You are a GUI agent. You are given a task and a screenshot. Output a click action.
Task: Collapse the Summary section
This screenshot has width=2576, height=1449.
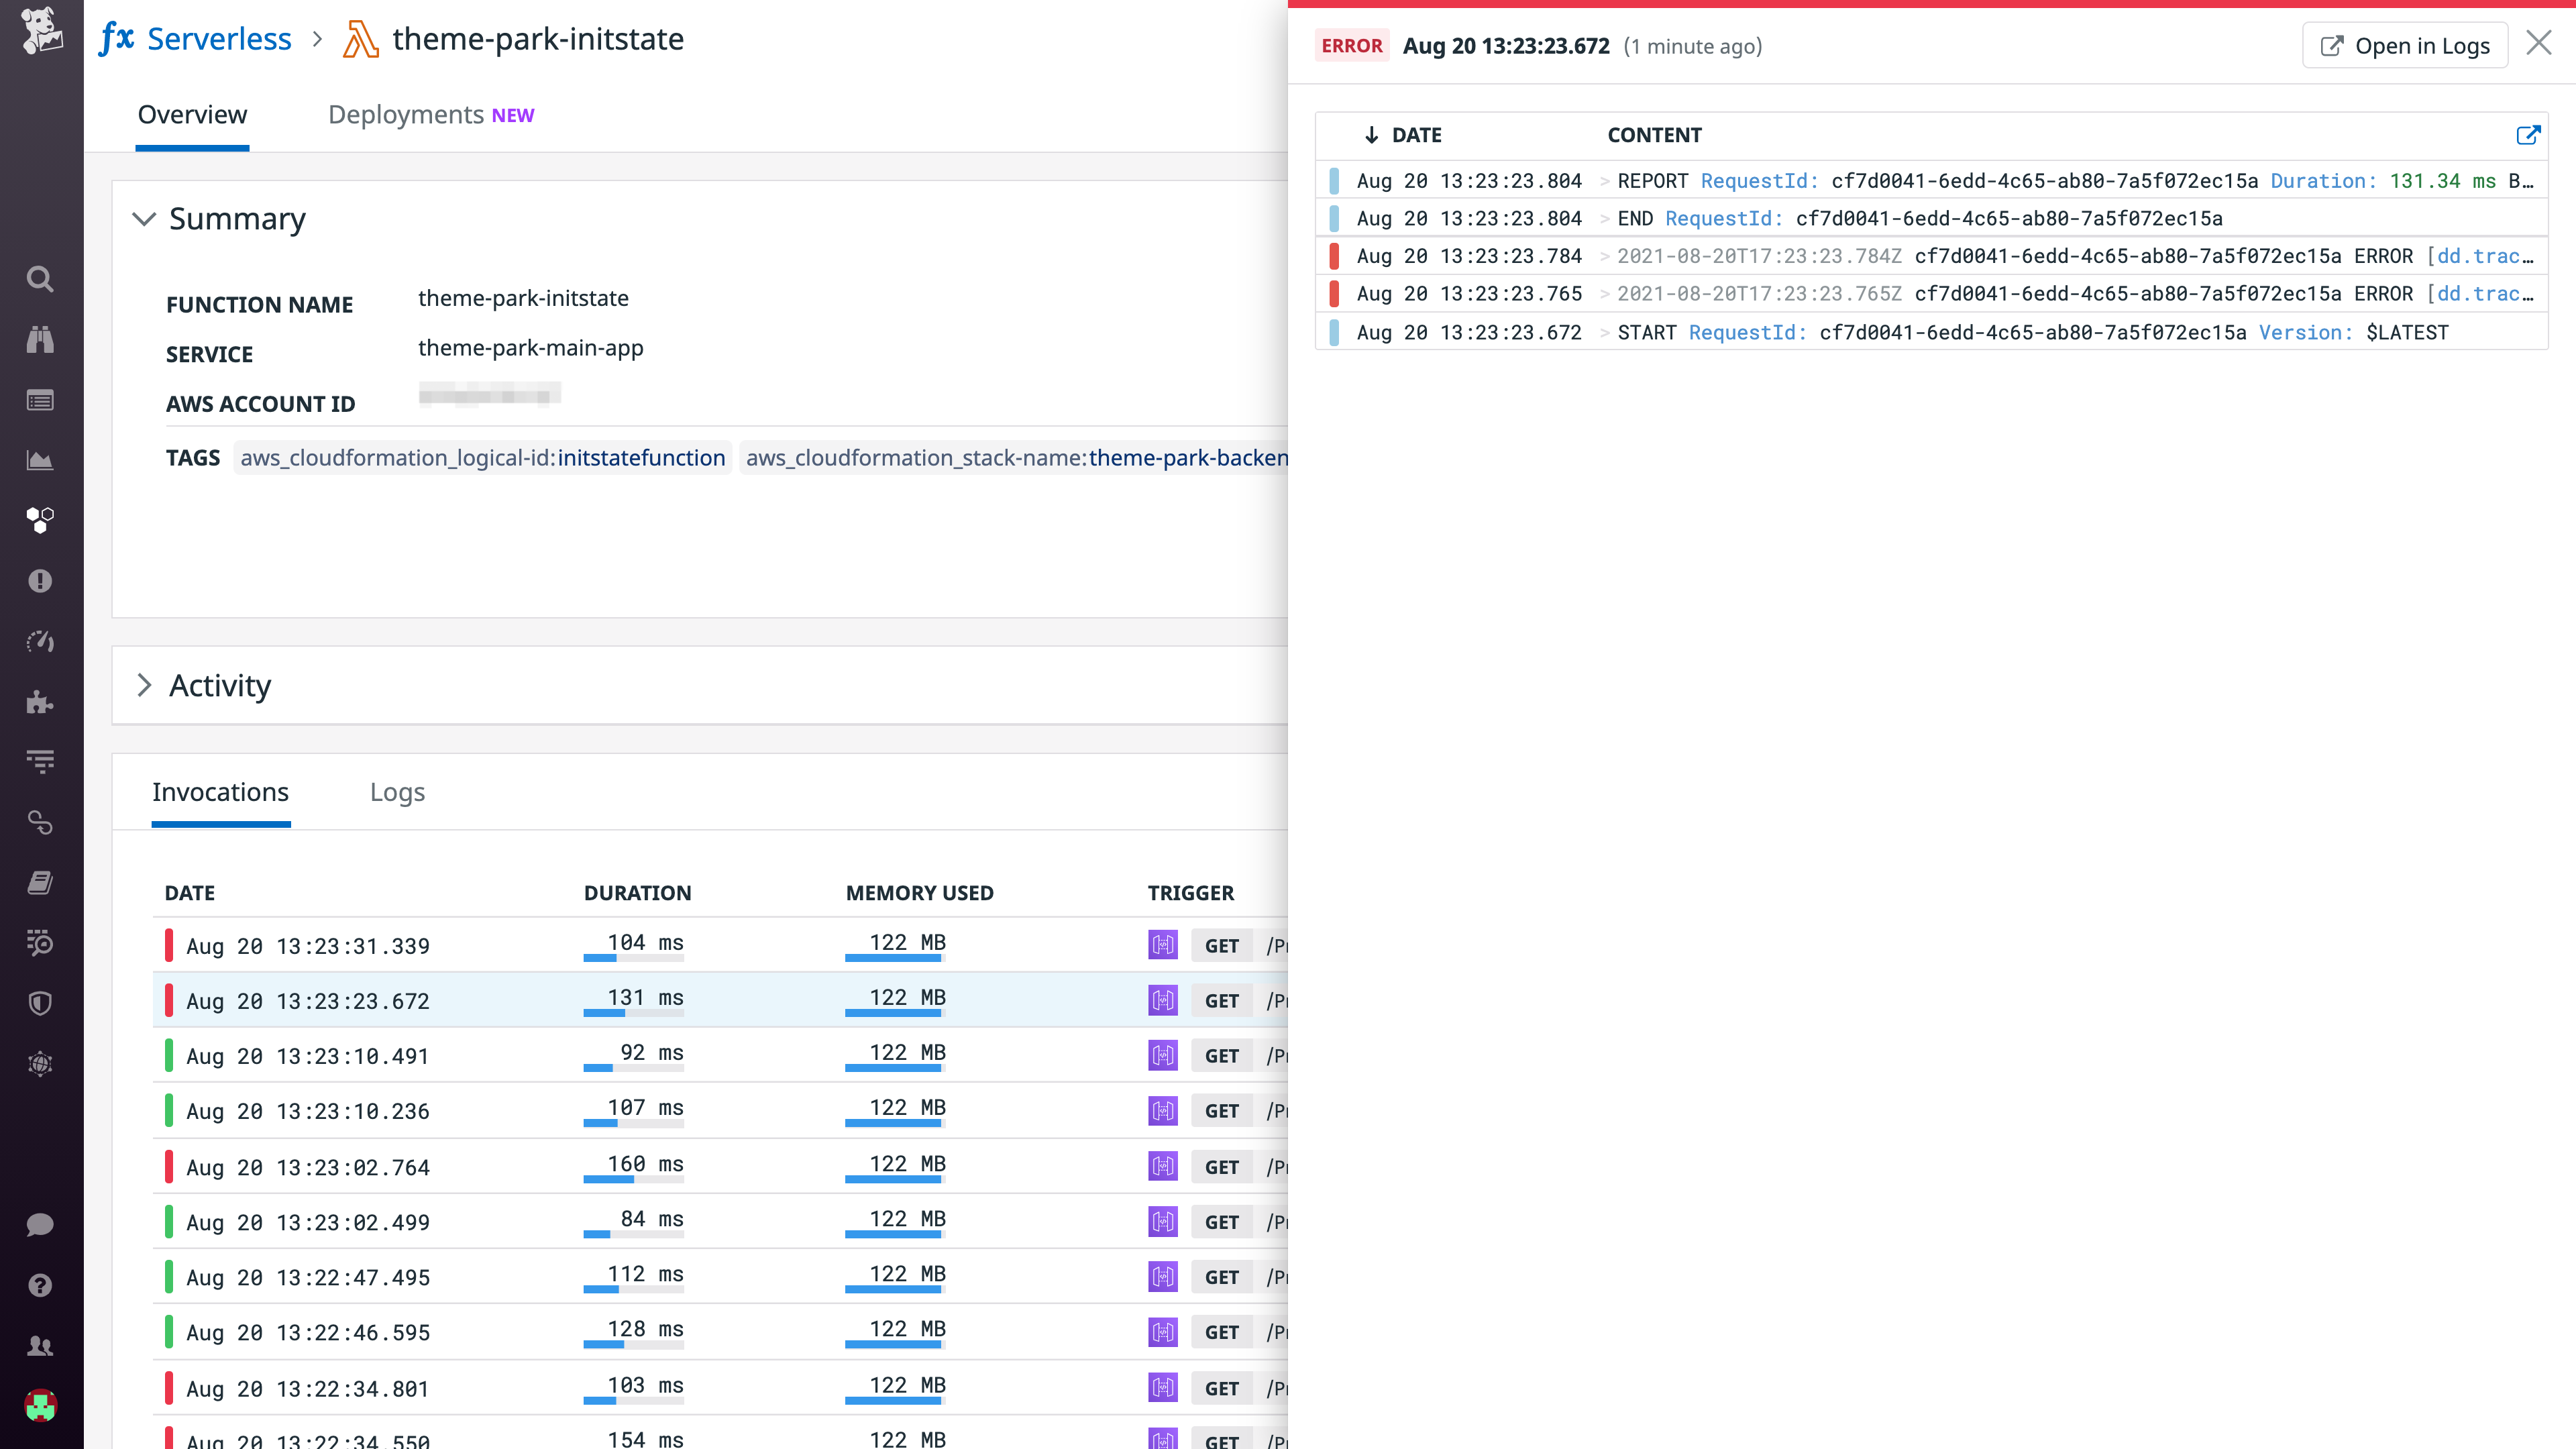point(144,219)
